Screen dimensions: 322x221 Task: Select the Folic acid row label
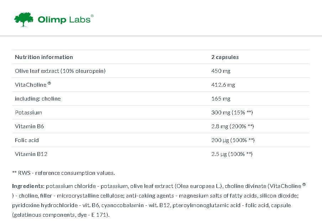27,140
